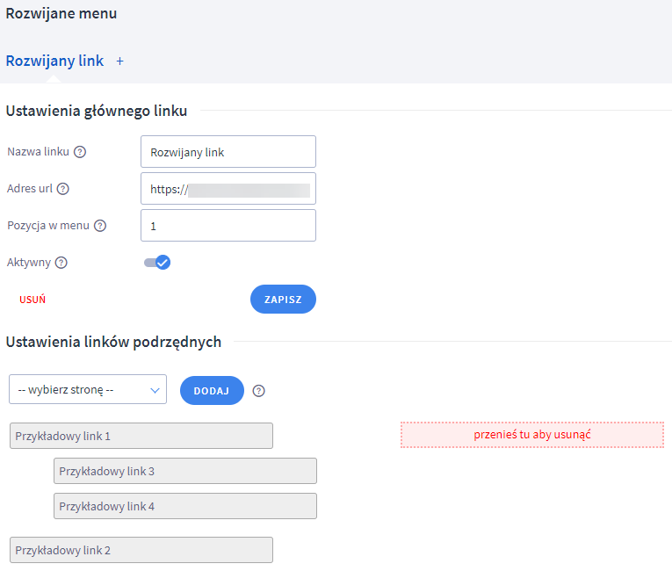Click help icon next to DODAJ button
The height and width of the screenshot is (571, 672).
click(258, 391)
